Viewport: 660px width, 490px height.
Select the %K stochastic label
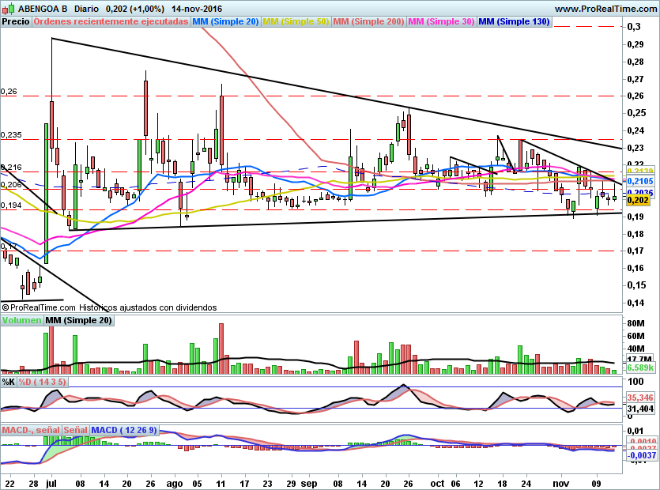coord(9,382)
